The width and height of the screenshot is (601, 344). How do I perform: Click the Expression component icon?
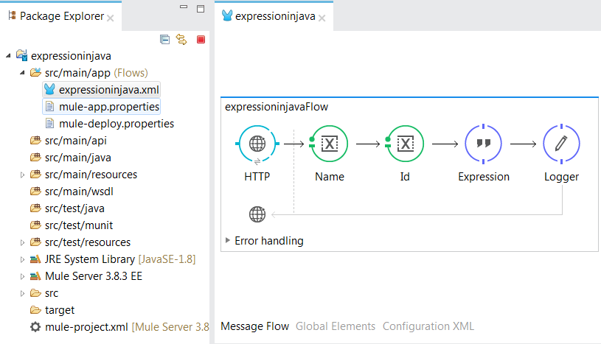[x=484, y=145]
